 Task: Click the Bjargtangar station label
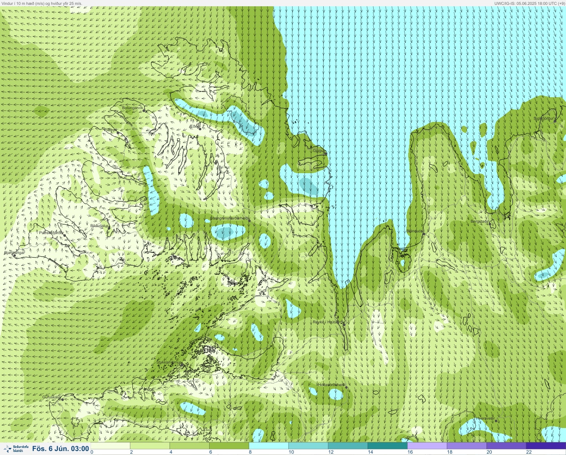click(x=15, y=253)
